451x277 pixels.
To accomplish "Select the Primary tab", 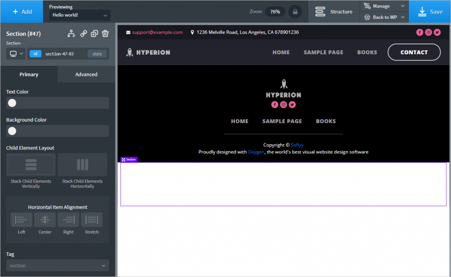I will pyautogui.click(x=29, y=74).
